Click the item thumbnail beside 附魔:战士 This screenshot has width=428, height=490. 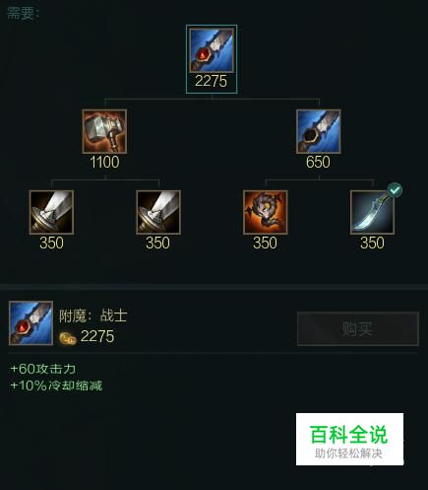pos(31,323)
